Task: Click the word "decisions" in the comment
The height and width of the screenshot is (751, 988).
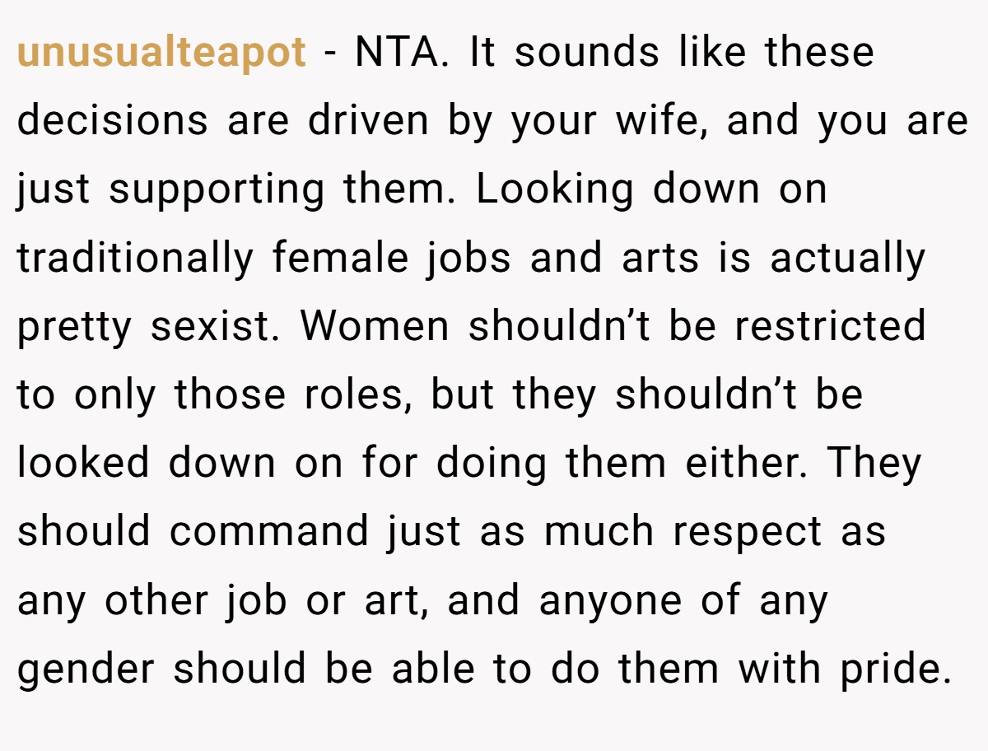Action: point(113,121)
